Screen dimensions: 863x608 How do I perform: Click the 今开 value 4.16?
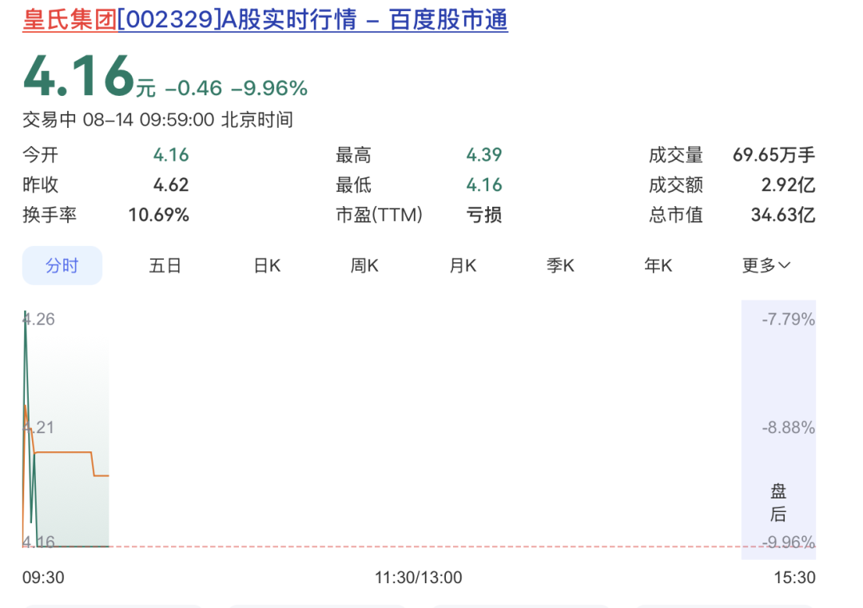[171, 155]
